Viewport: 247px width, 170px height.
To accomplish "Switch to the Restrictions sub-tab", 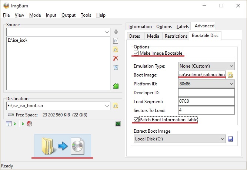I will pyautogui.click(x=176, y=36).
